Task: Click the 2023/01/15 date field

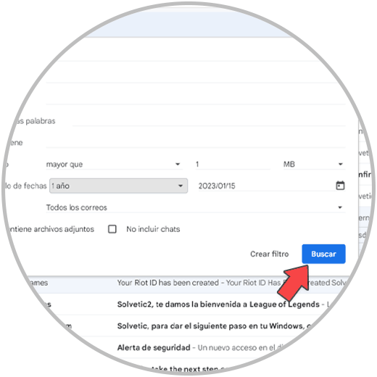Action: pyautogui.click(x=266, y=186)
